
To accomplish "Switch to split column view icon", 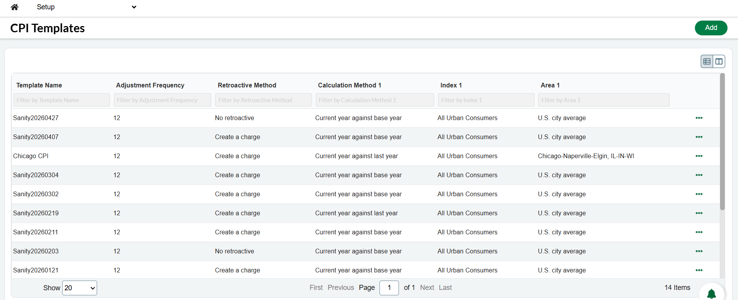I will [719, 61].
